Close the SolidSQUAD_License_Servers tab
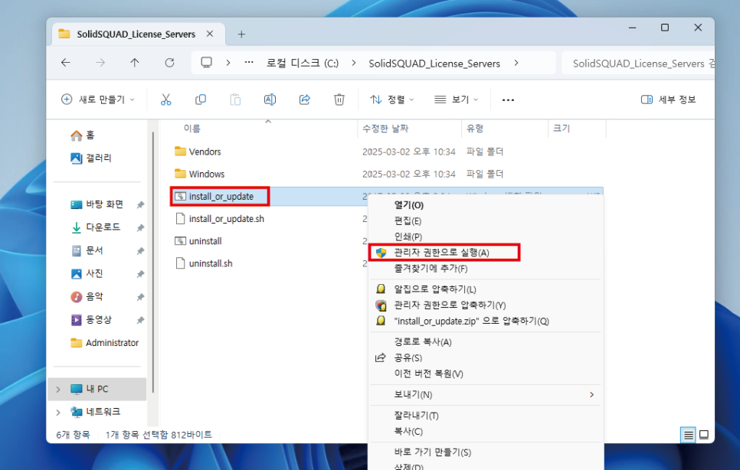This screenshot has height=470, width=740. [210, 34]
